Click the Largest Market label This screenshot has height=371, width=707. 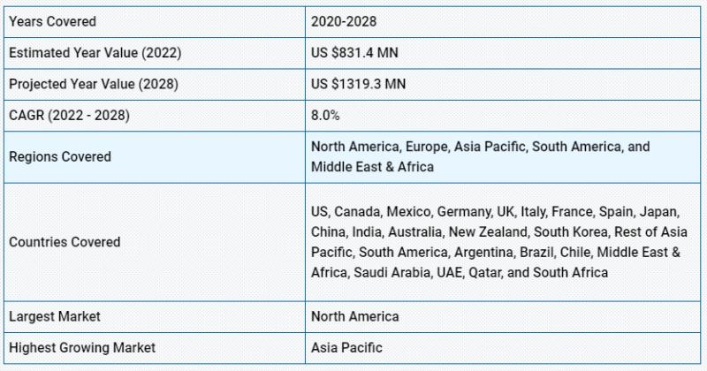[55, 316]
